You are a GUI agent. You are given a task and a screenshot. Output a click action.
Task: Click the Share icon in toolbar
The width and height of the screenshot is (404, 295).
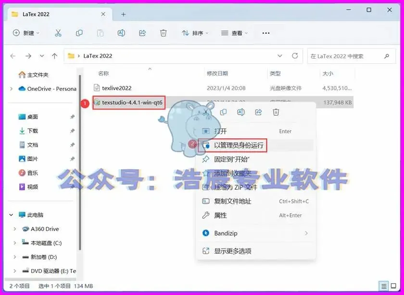pyautogui.click(x=142, y=33)
